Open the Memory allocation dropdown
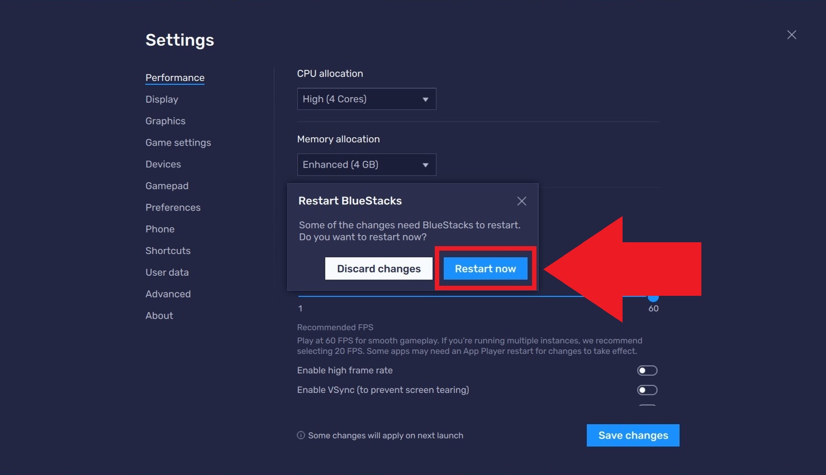 (367, 165)
